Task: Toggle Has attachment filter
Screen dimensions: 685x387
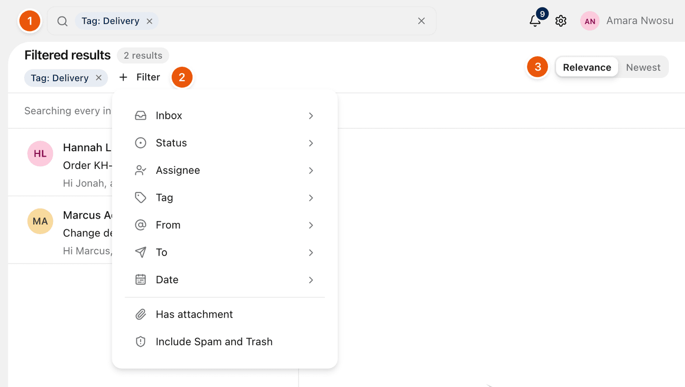Action: (225, 314)
